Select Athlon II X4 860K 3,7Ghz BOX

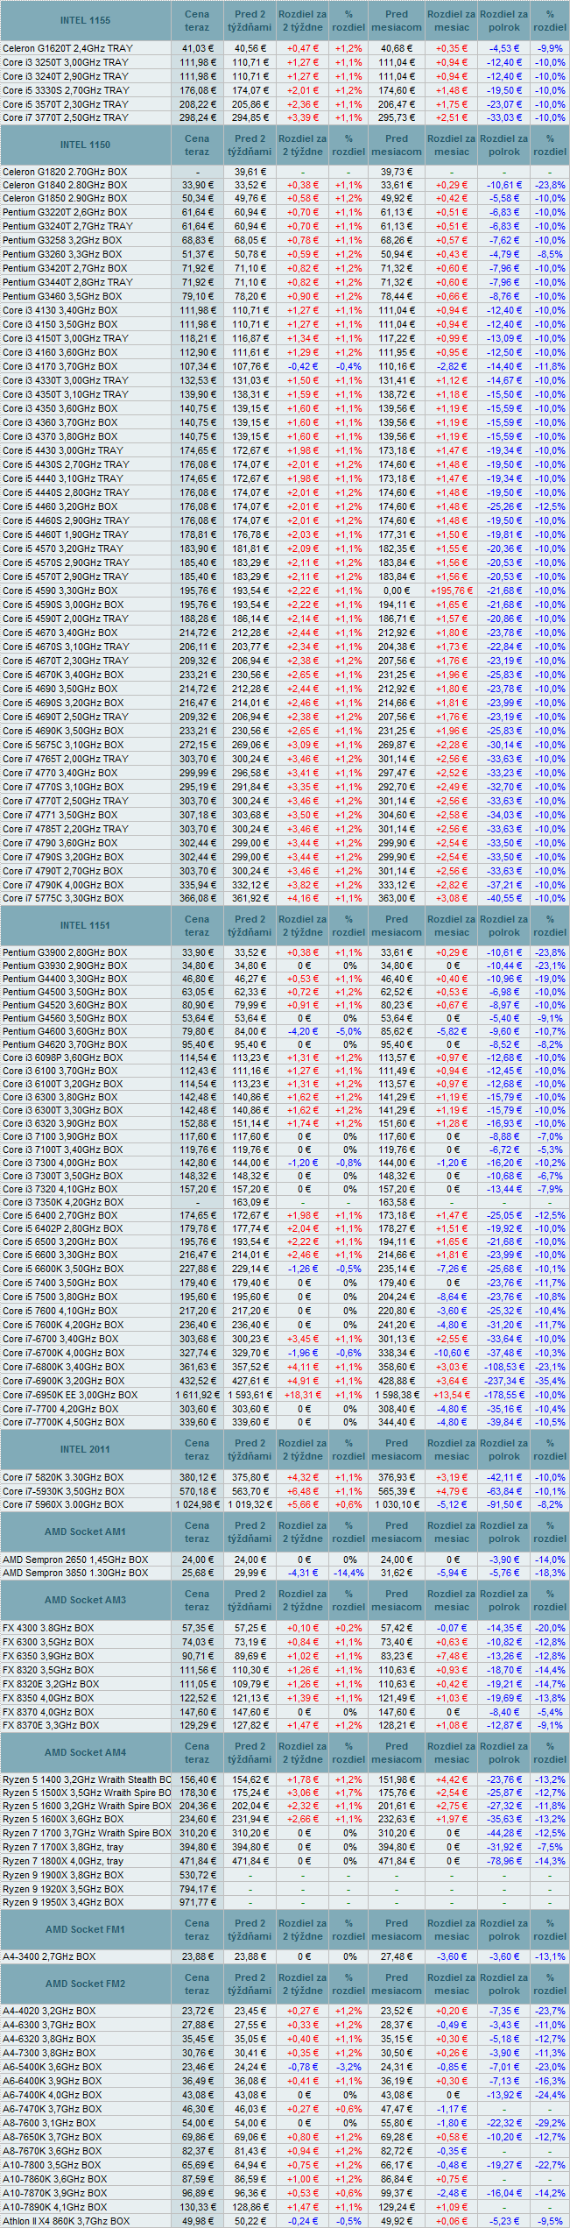[66, 2221]
